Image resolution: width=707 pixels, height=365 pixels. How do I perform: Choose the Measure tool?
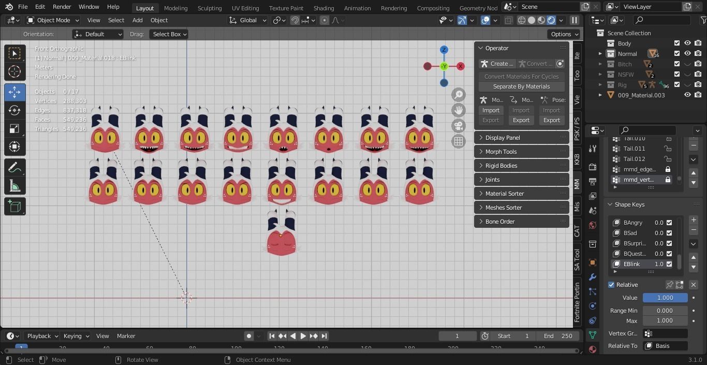pos(15,186)
